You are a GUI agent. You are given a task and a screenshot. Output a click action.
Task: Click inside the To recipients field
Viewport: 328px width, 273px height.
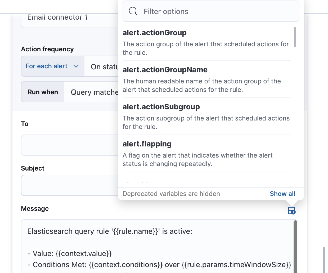(x=69, y=145)
